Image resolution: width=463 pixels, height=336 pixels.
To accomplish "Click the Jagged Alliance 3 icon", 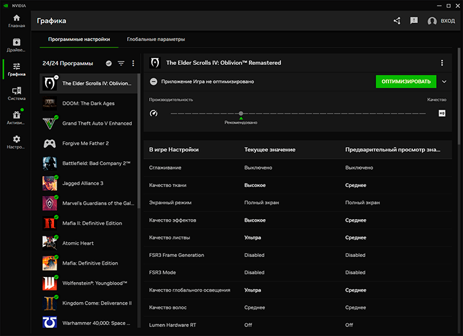I will click(x=50, y=183).
